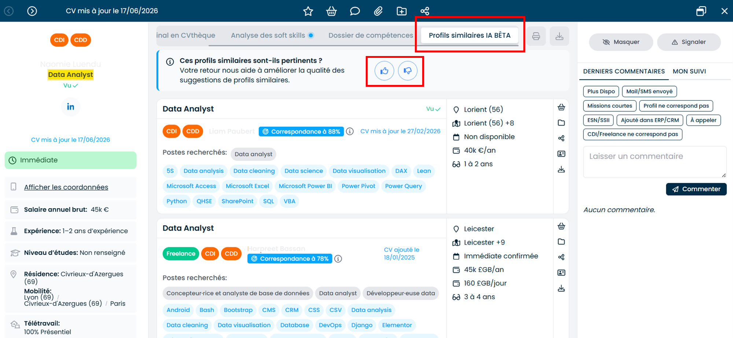
Task: Open the MON SUIVI tab
Action: 689,71
